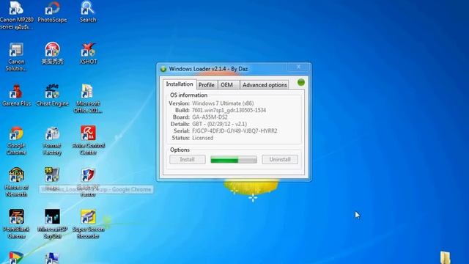Open the folder icon at bottom right
The width and height of the screenshot is (469, 264).
point(445,257)
